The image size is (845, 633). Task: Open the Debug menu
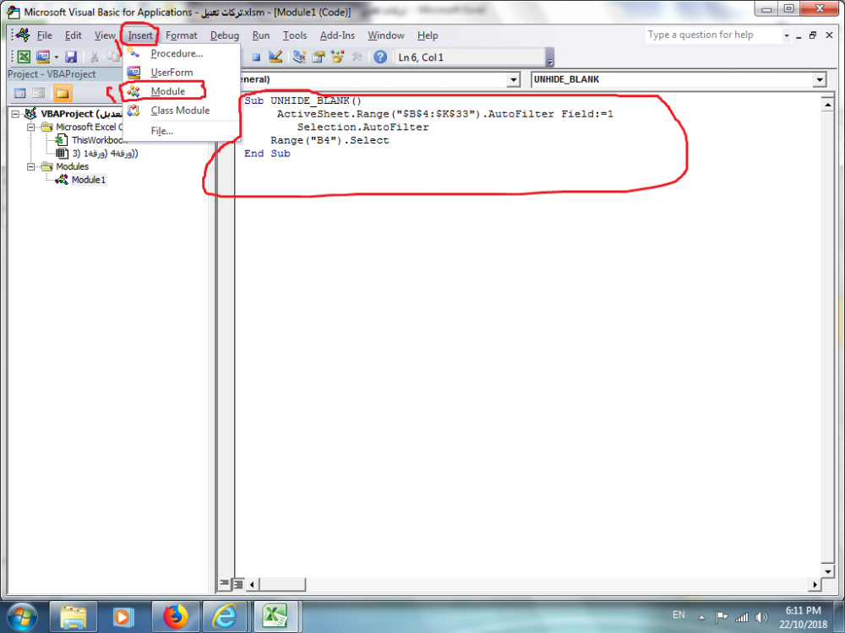coord(224,35)
